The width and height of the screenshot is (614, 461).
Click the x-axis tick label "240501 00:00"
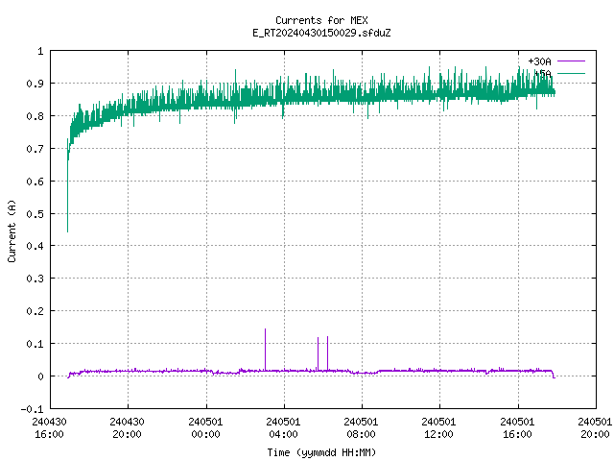click(205, 427)
